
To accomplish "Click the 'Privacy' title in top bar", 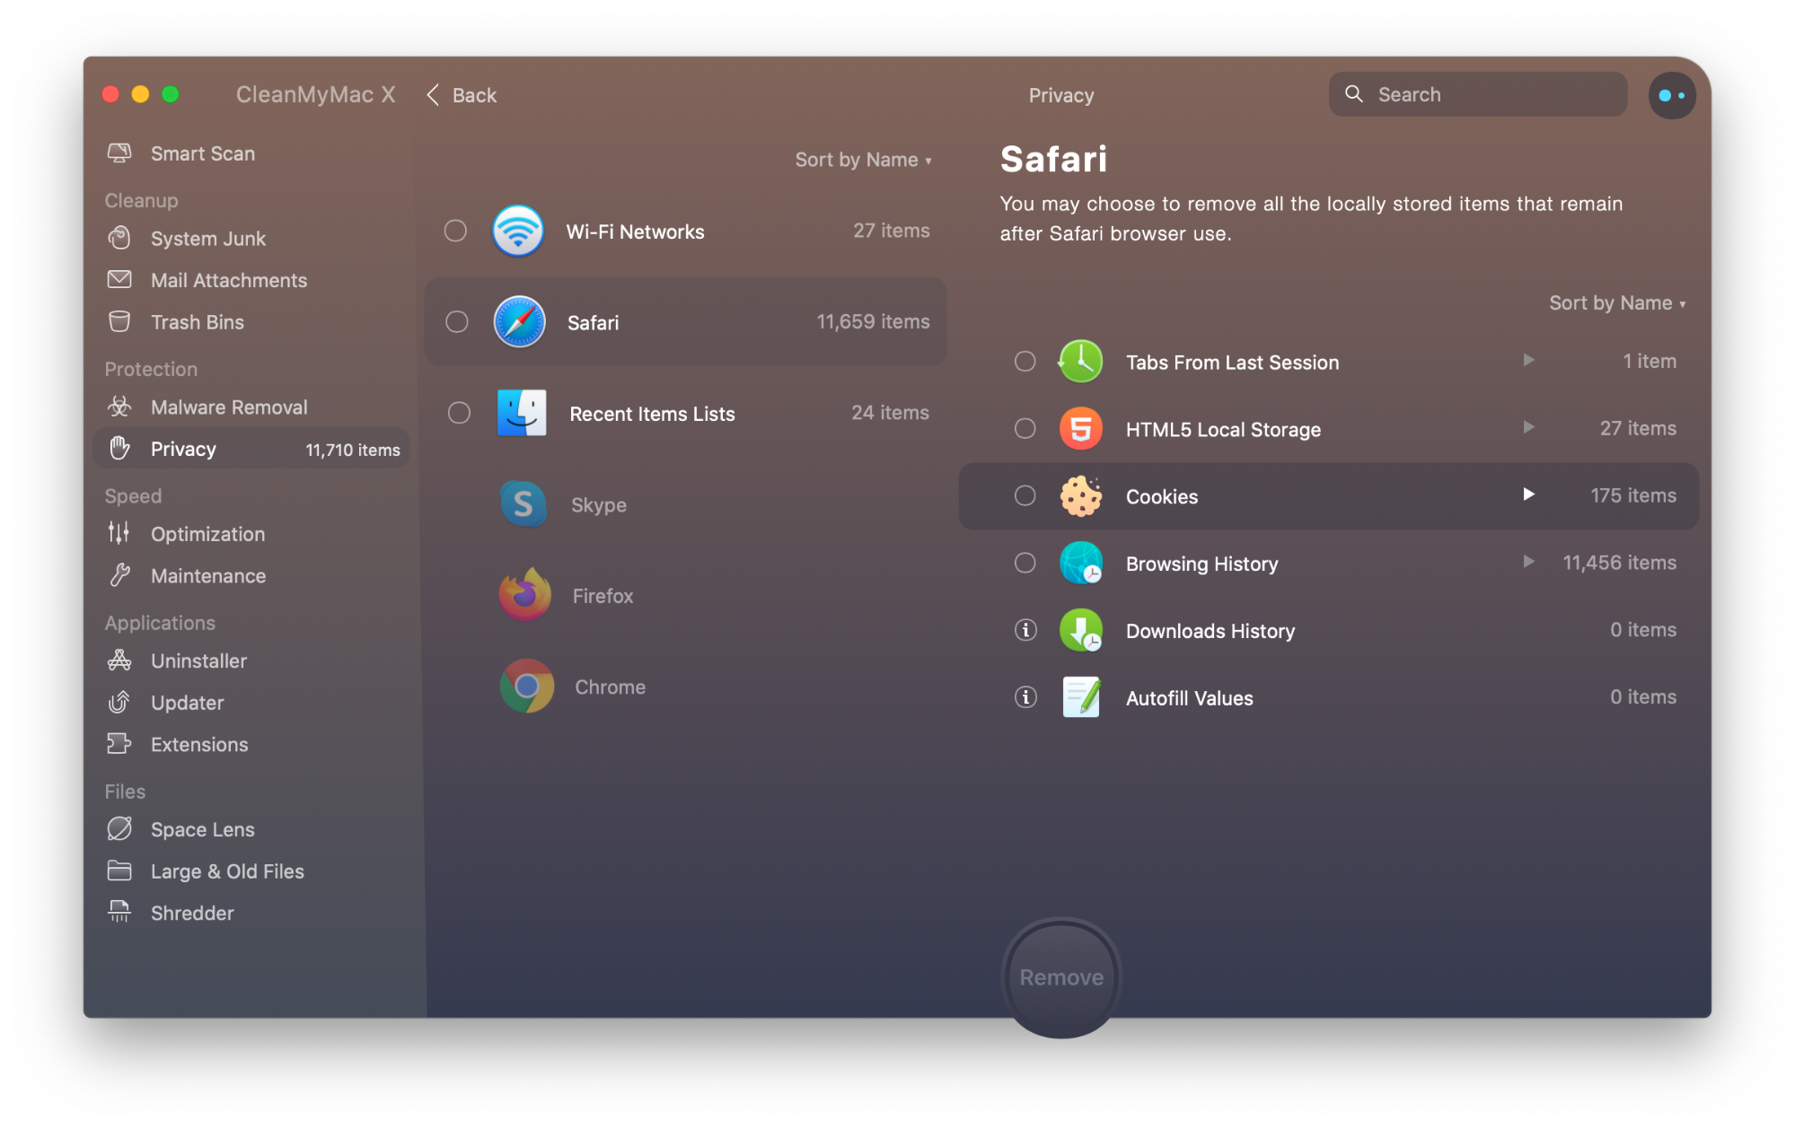I will pos(1060,95).
